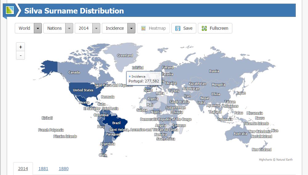Image resolution: width=308 pixels, height=175 pixels.
Task: Select the 2014 tab
Action: point(23,169)
